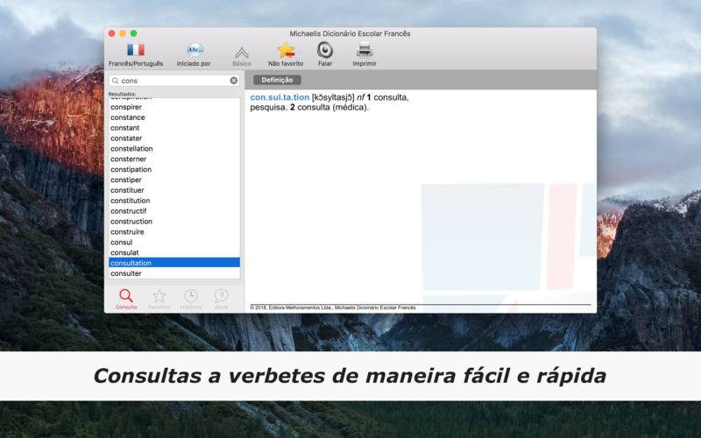Focus the search field containing cons
Screen dimensions: 701x438
(174, 81)
